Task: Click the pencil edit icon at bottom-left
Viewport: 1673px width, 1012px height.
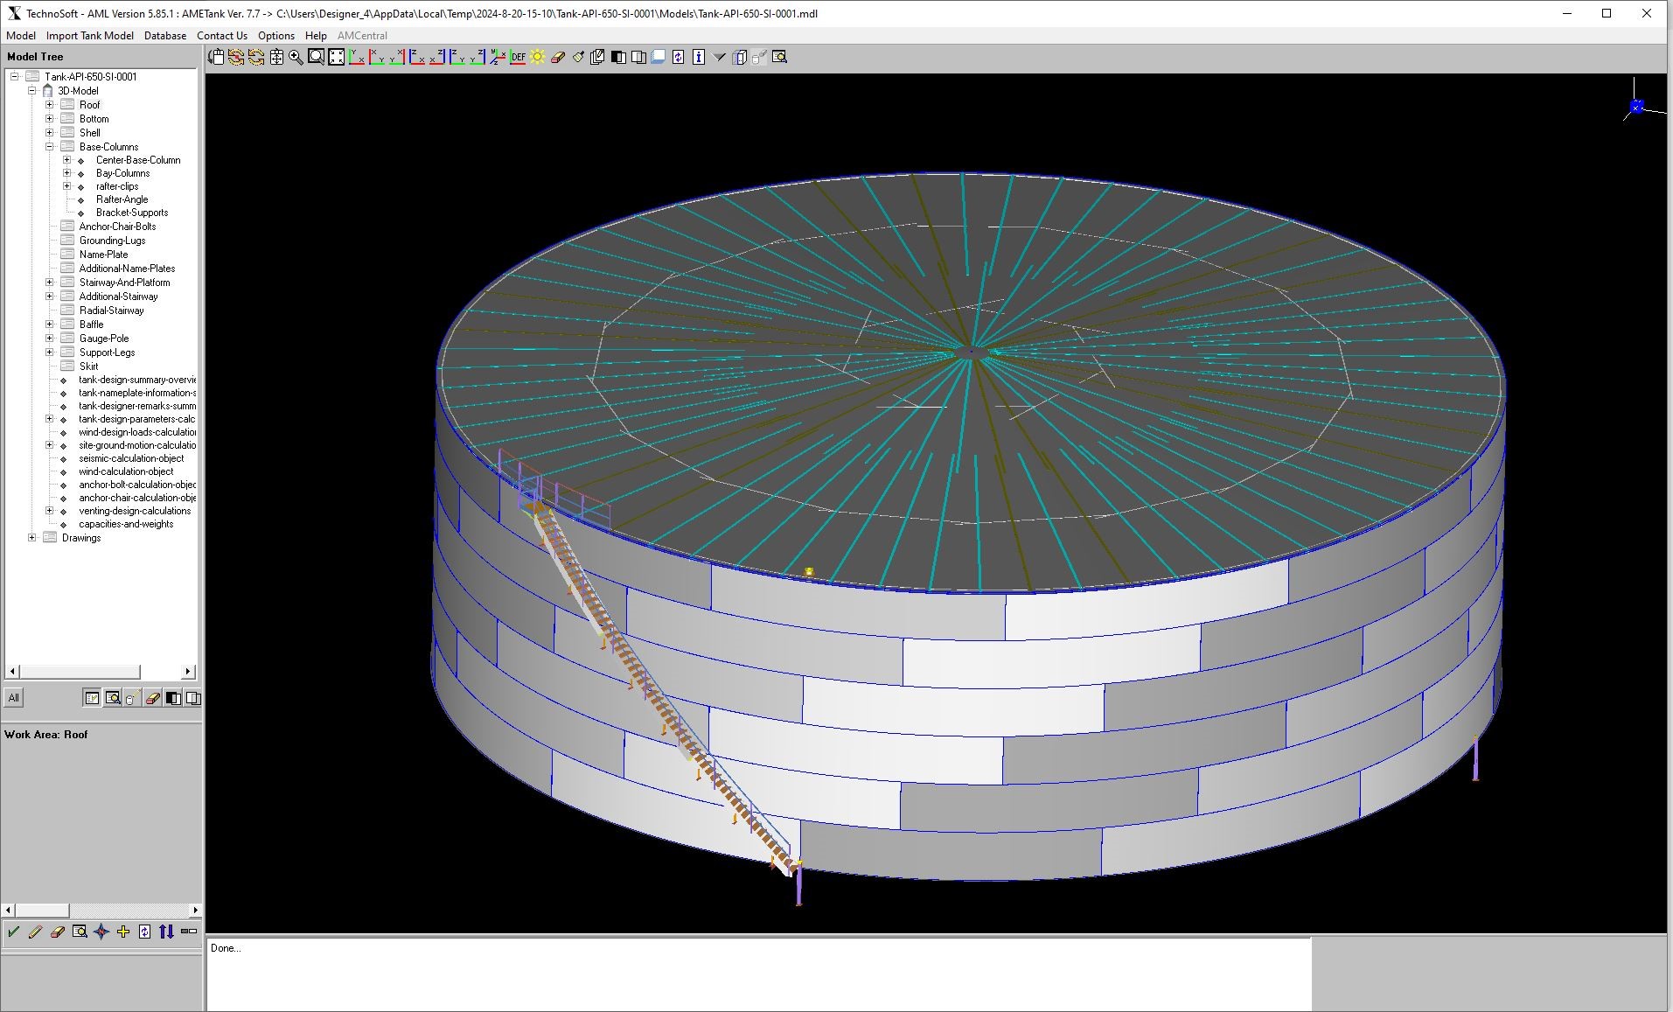Action: (35, 932)
